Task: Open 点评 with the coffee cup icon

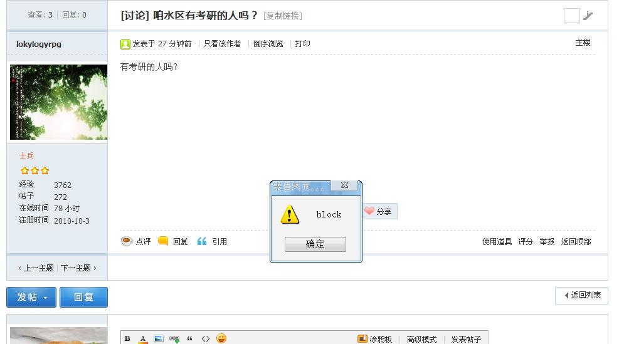Action: pos(127,241)
